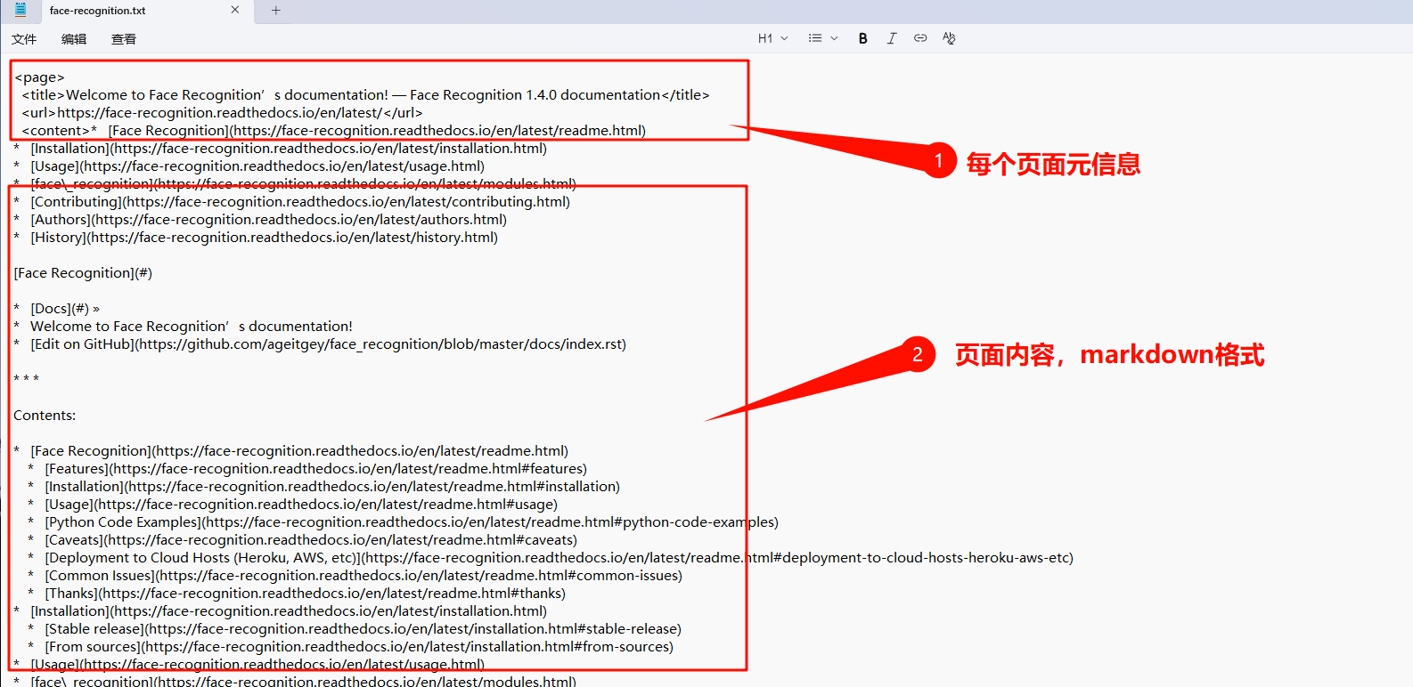This screenshot has height=687, width=1413.
Task: Open the 文件 menu
Action: tap(24, 39)
